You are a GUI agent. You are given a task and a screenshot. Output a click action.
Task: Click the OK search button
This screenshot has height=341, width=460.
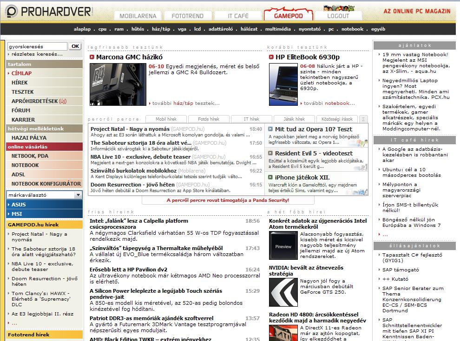pos(75,46)
